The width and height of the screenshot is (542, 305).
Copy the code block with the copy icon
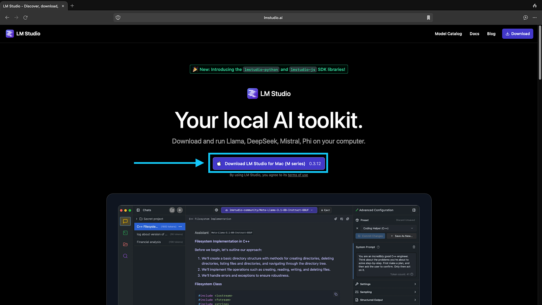pyautogui.click(x=336, y=295)
